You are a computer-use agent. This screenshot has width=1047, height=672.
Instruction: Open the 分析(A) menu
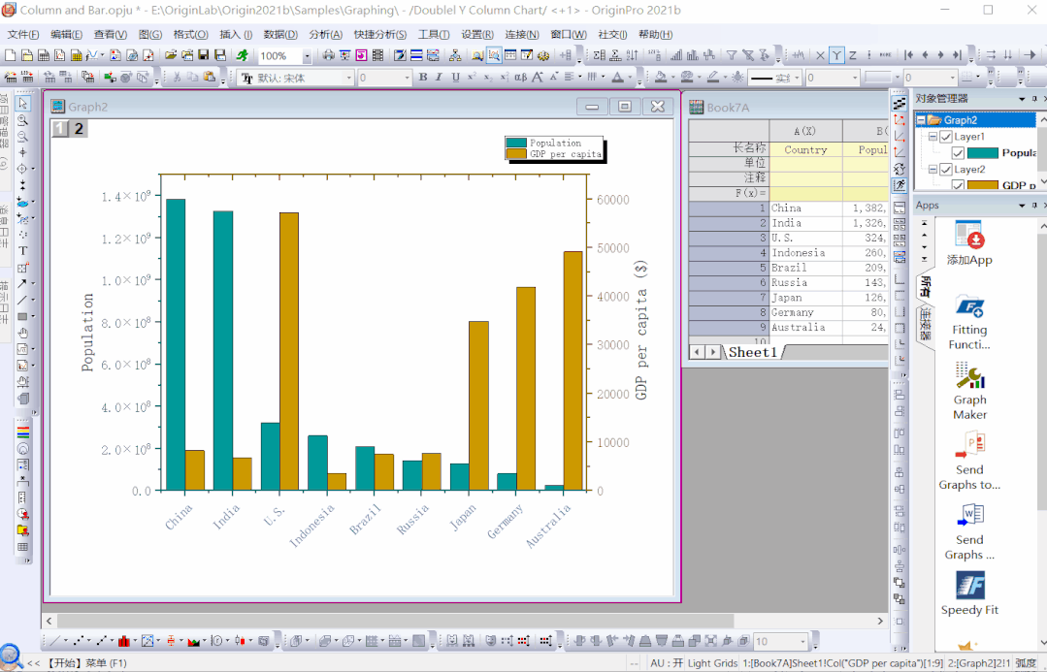pos(326,34)
